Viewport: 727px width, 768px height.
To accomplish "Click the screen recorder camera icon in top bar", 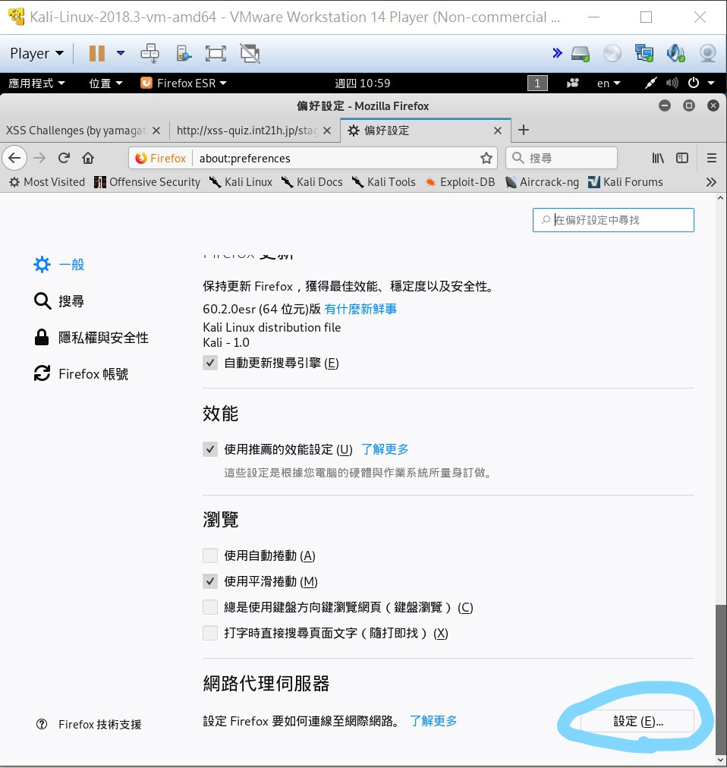I will click(x=573, y=83).
